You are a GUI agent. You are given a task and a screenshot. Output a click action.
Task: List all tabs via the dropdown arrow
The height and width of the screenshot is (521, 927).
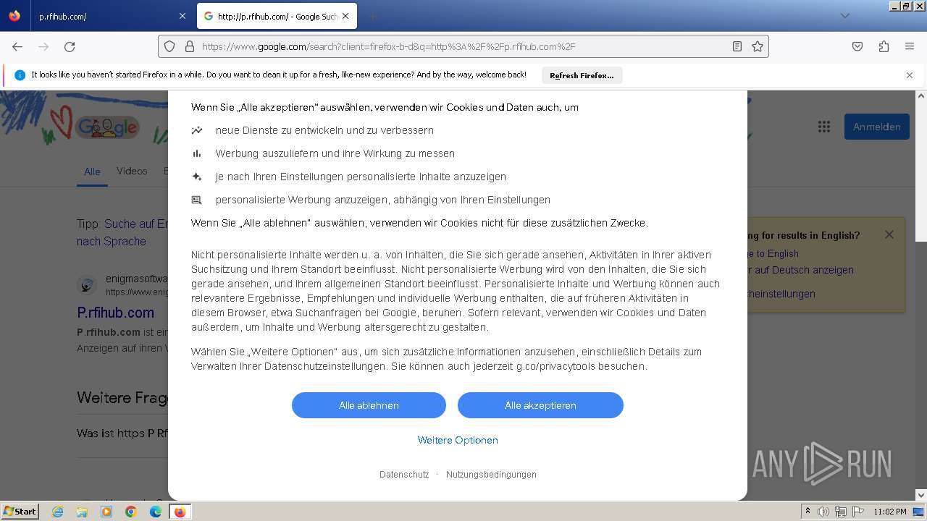844,16
